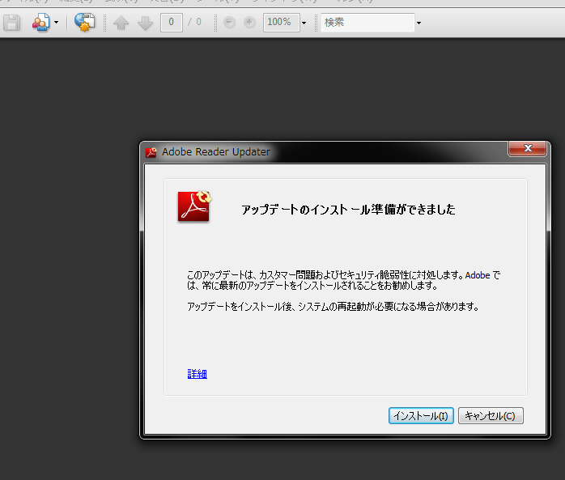
Task: Open the collaborate/share document icon
Action: point(40,23)
